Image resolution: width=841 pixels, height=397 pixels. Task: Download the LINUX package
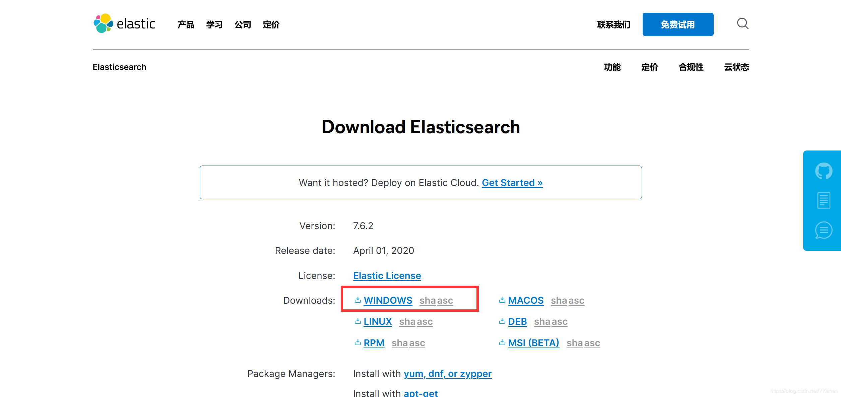tap(378, 321)
